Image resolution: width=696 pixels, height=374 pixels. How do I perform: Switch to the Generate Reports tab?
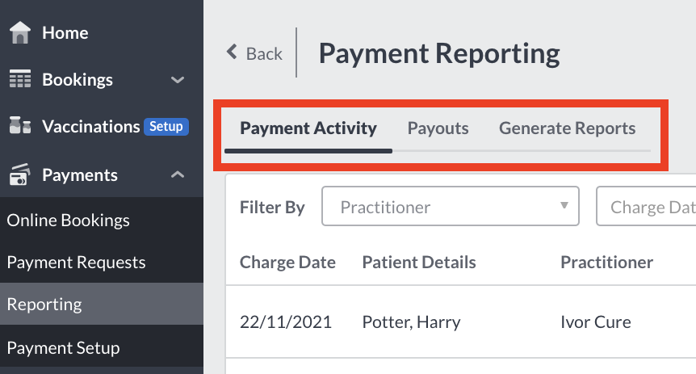point(567,128)
